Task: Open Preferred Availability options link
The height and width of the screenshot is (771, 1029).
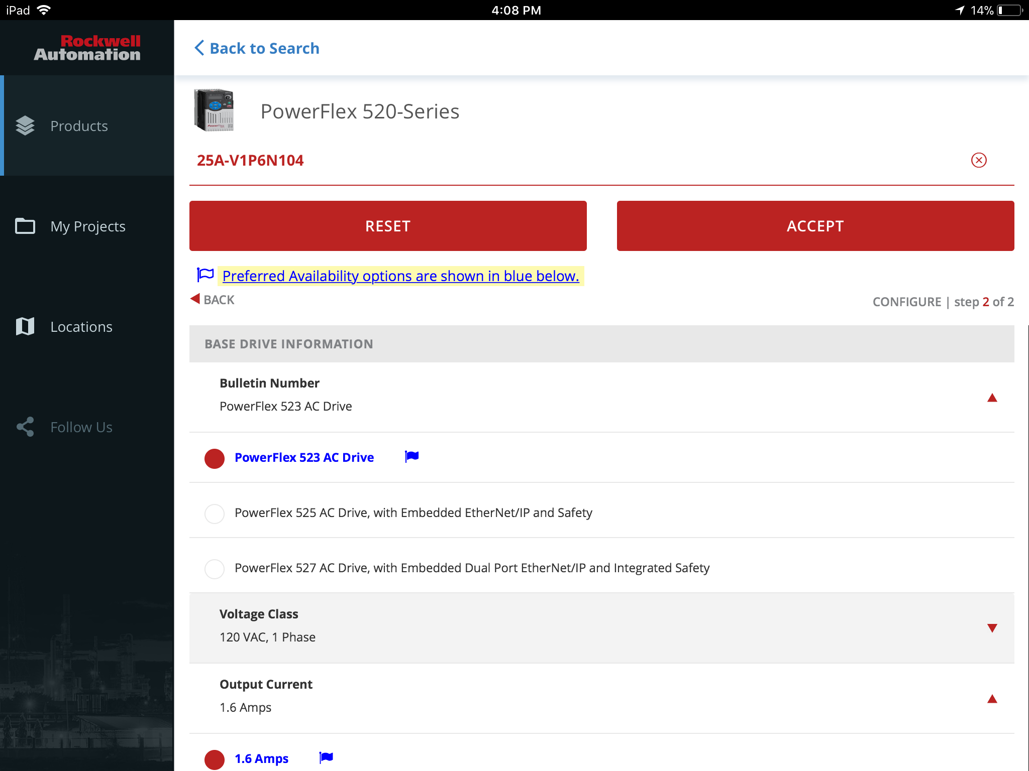Action: coord(400,276)
